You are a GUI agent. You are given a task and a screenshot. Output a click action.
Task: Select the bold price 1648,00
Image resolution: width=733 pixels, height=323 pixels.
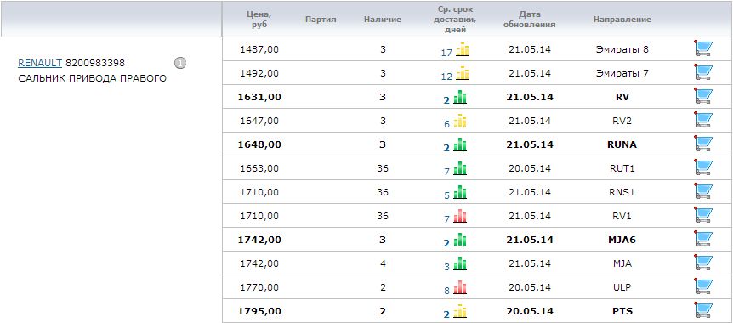[x=259, y=144]
